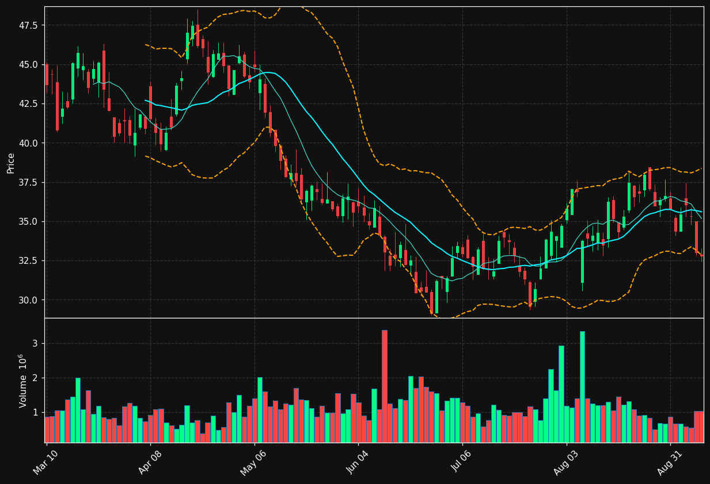710x484 pixels.
Task: Click the volume axis value 2
Action: (x=36, y=378)
